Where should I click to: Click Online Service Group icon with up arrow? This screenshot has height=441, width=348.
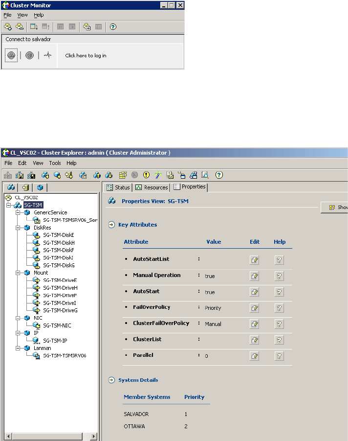[97, 175]
